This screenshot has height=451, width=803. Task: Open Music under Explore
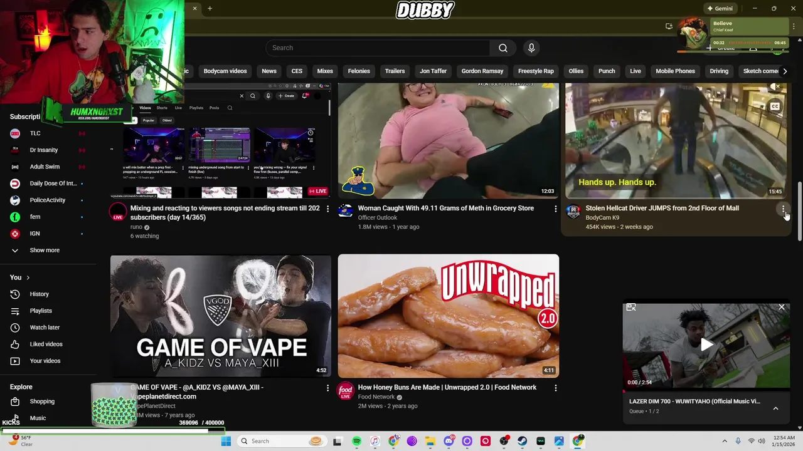tap(38, 418)
